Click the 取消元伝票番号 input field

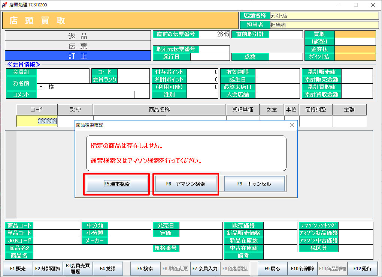pos(215,50)
